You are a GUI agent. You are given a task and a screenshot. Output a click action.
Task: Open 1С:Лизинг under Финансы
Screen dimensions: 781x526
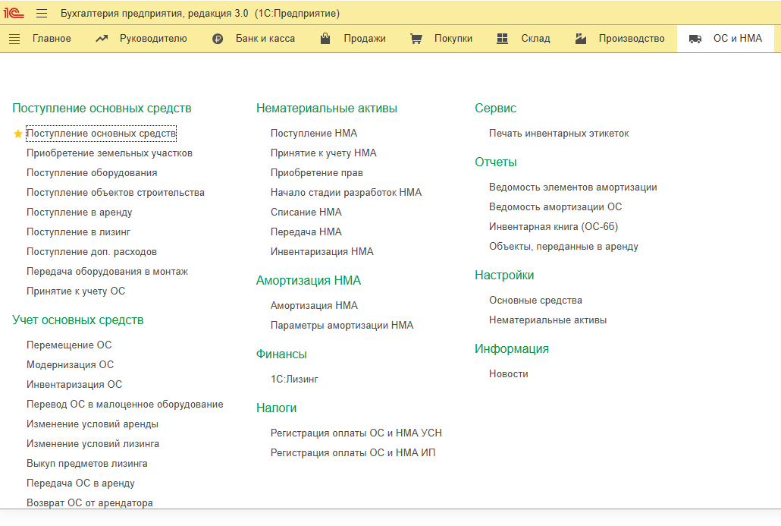(294, 380)
